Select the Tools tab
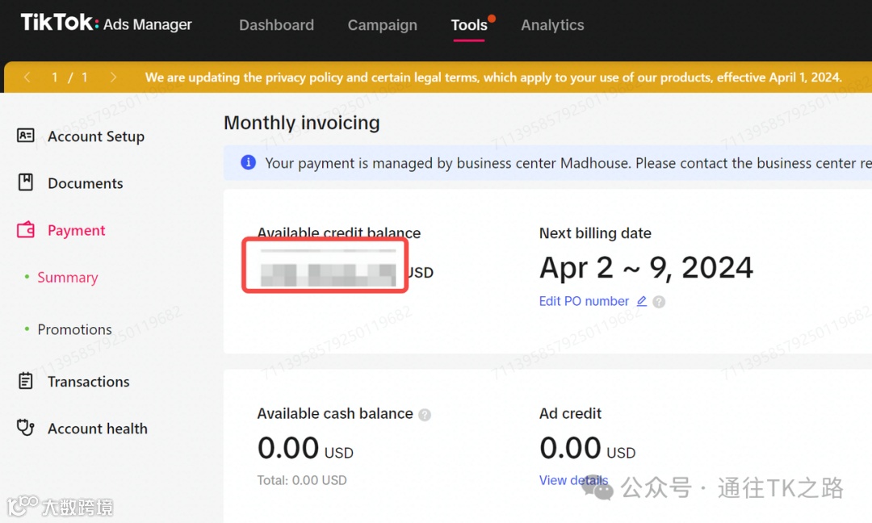The width and height of the screenshot is (872, 523). (469, 25)
